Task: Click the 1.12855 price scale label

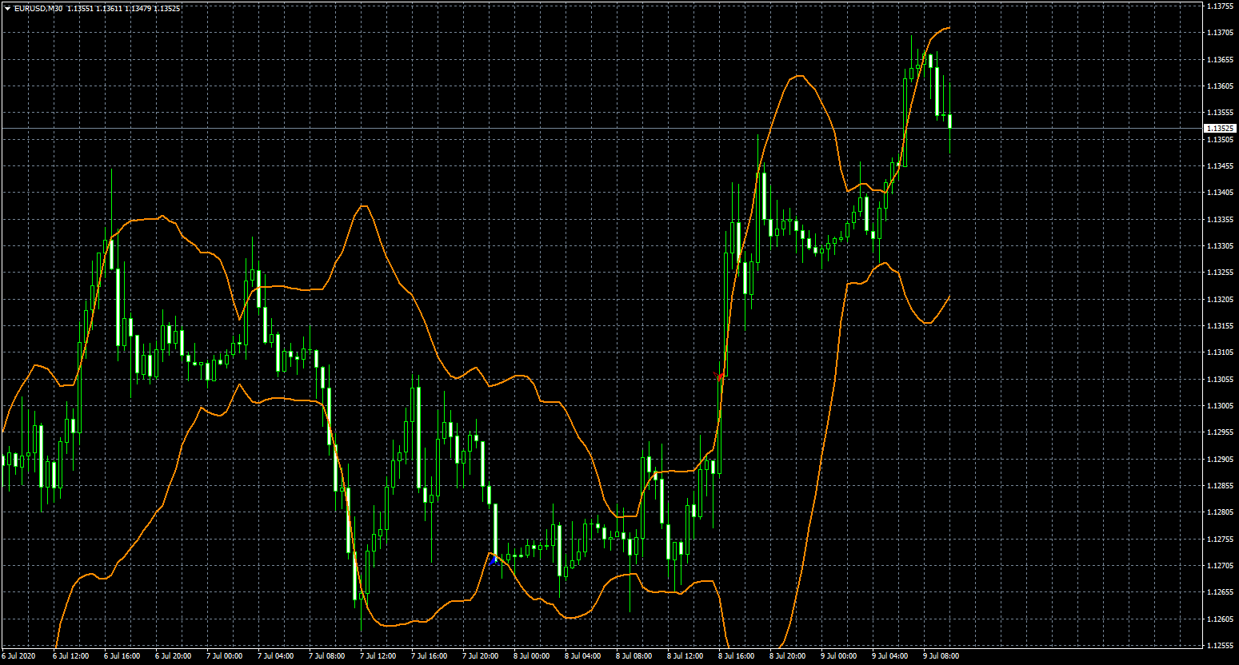Action: 1220,486
